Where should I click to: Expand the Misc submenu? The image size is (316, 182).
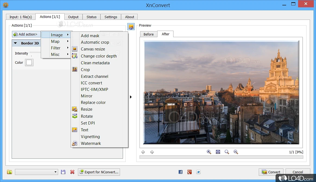56,54
